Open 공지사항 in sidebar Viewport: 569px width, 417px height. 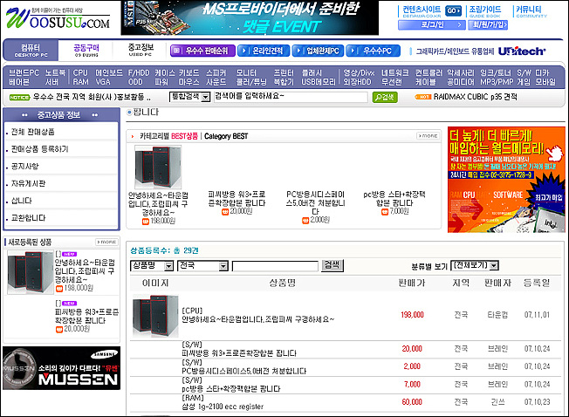click(x=24, y=166)
